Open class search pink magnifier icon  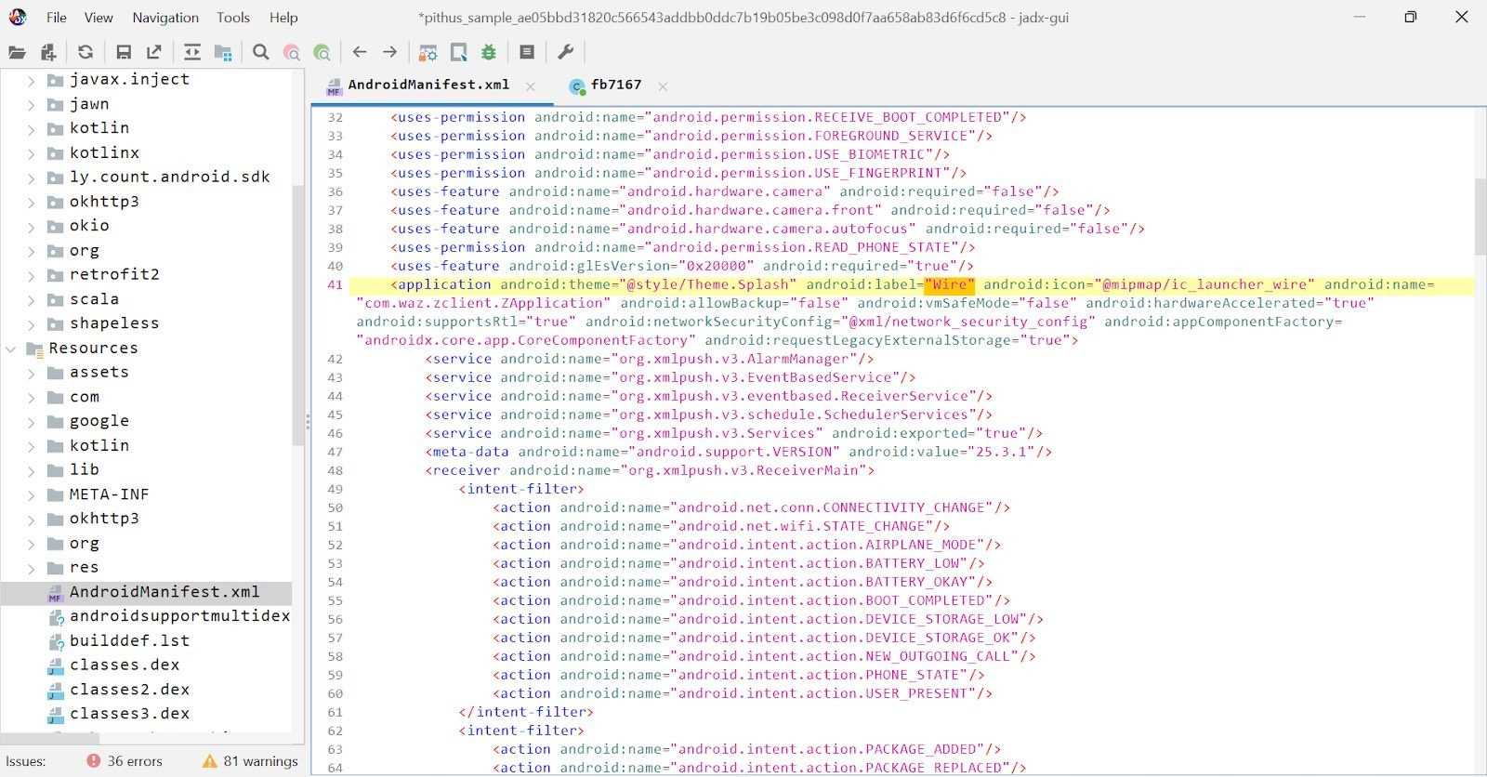[292, 53]
